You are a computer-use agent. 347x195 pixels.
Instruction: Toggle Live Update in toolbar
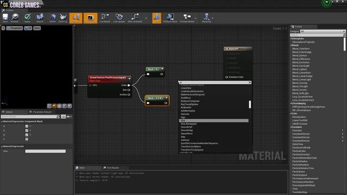(119, 18)
